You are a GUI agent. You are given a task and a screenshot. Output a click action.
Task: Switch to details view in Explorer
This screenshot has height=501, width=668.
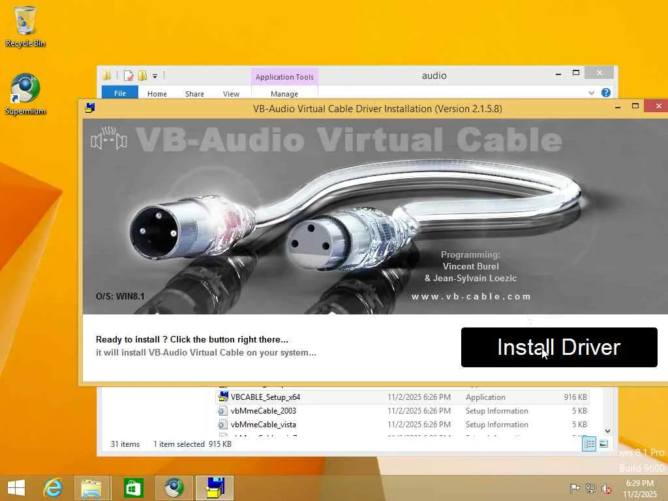pos(589,444)
